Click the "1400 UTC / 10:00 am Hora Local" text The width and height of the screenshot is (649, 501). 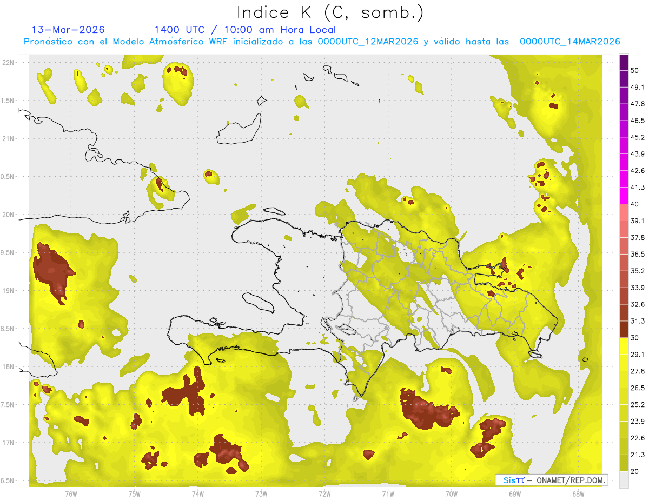pos(245,30)
